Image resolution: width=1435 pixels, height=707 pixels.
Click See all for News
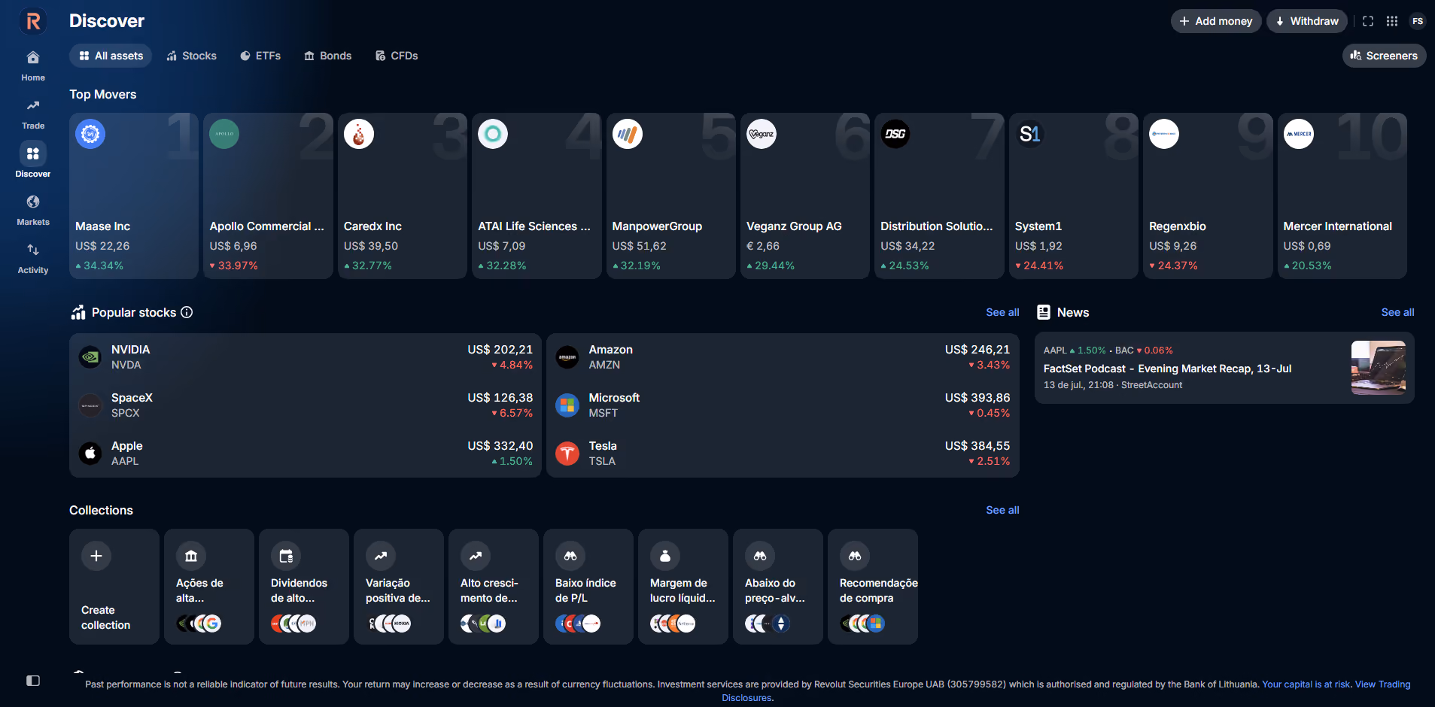[x=1397, y=312]
